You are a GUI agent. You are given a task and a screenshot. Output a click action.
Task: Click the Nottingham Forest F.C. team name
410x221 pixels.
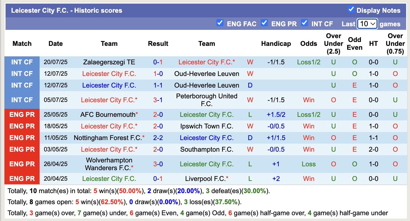(x=107, y=138)
